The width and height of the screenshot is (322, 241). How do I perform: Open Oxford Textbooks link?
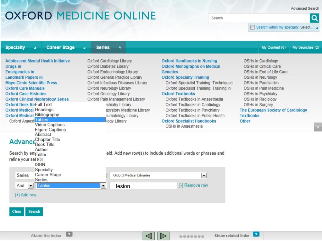[x=178, y=94]
